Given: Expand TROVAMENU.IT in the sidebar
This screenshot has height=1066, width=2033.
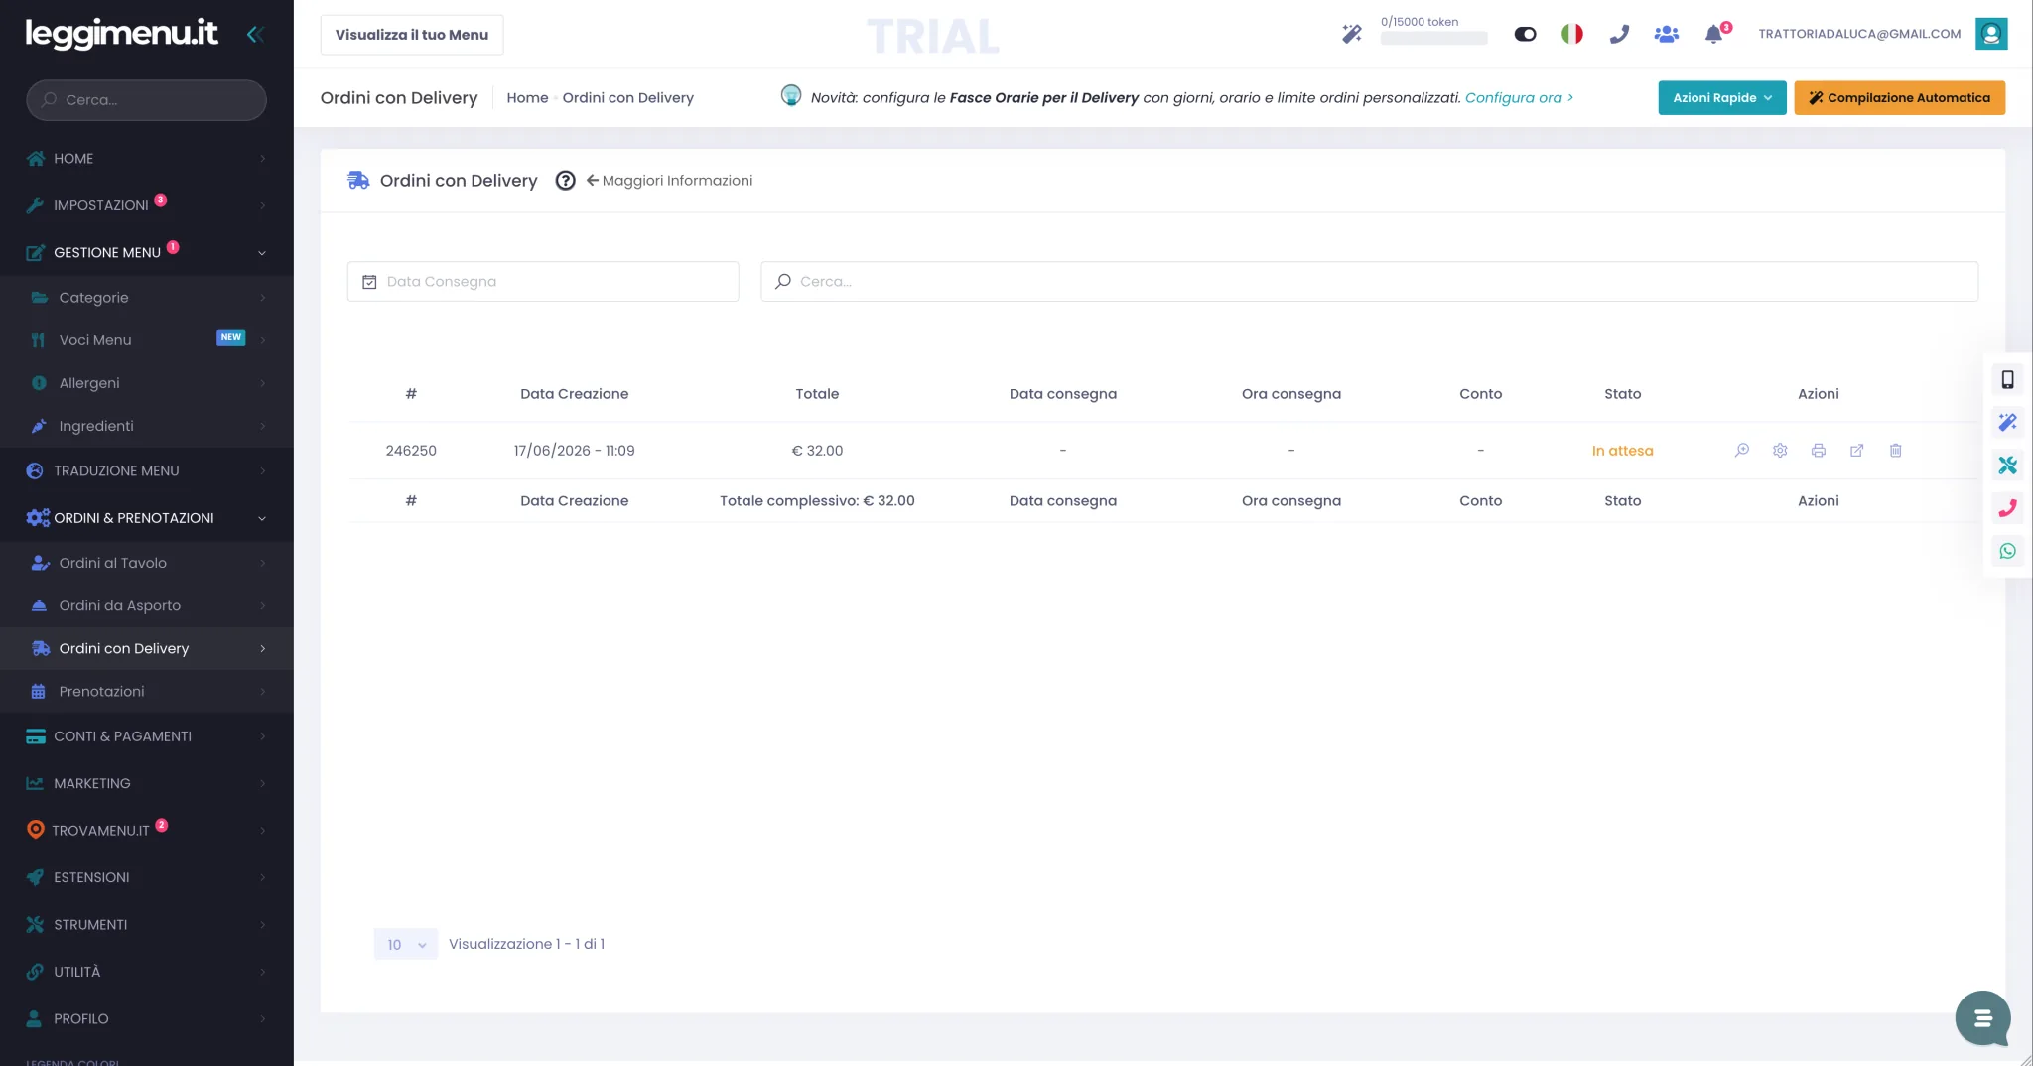Looking at the screenshot, I should coord(147,831).
